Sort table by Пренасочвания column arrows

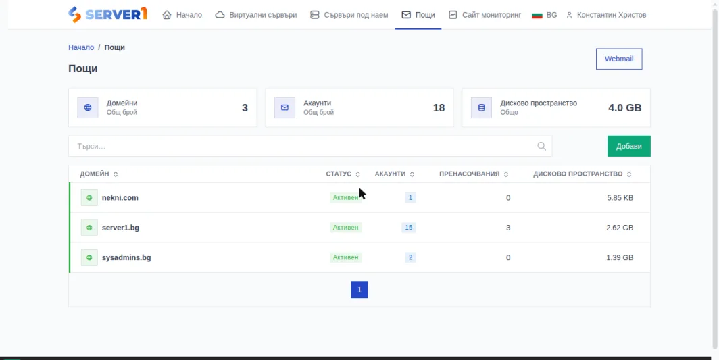(x=505, y=174)
